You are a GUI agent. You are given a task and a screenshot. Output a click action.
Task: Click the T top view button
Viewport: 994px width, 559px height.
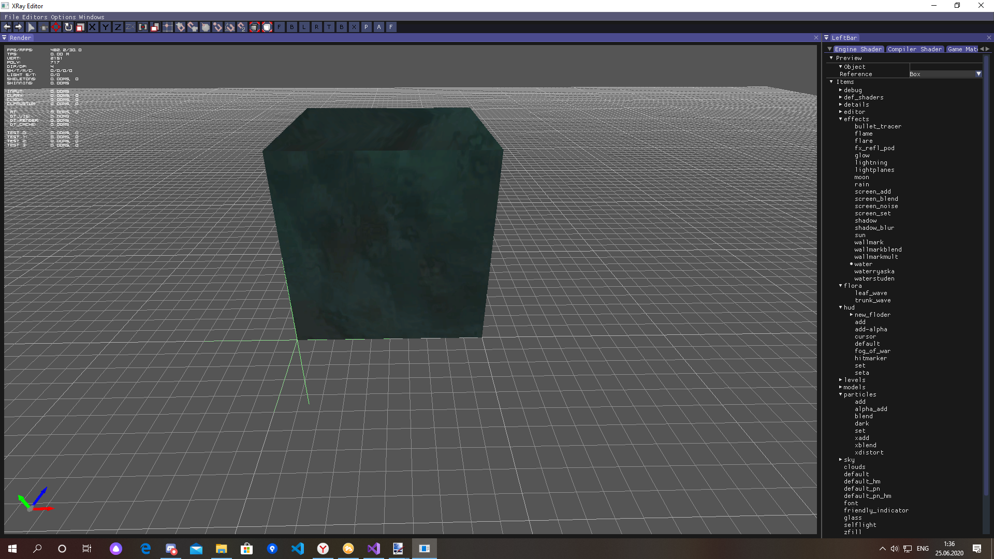pyautogui.click(x=329, y=27)
